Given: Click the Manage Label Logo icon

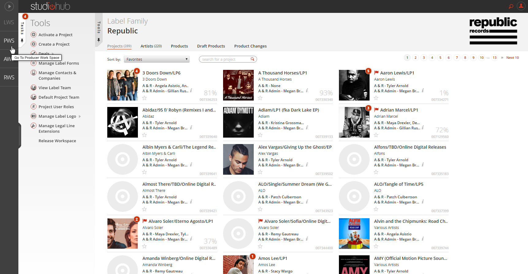Looking at the screenshot, I should point(34,116).
